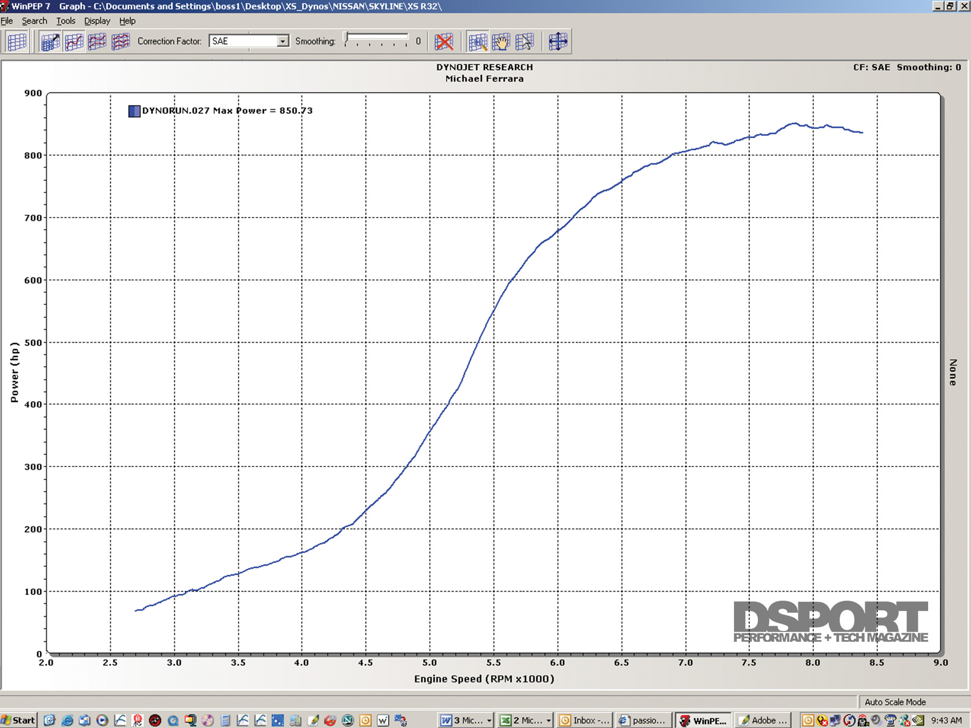The height and width of the screenshot is (728, 971).
Task: Click the DYNORUN.027 legend color swatch
Action: pyautogui.click(x=134, y=111)
